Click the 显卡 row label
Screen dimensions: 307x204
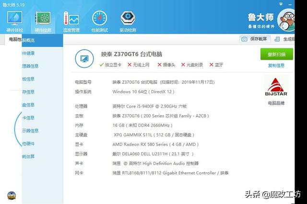tap(79, 144)
